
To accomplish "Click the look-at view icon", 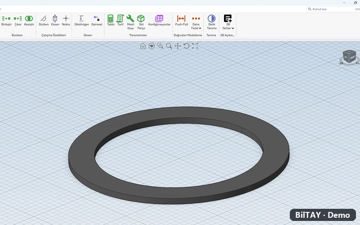I will pyautogui.click(x=152, y=46).
